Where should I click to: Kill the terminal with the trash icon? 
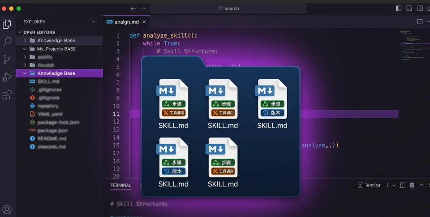pos(412,185)
